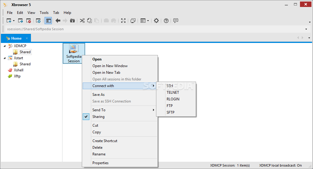Toggle the checked Sharing option
Screen dimensions: 313x169
click(x=120, y=117)
